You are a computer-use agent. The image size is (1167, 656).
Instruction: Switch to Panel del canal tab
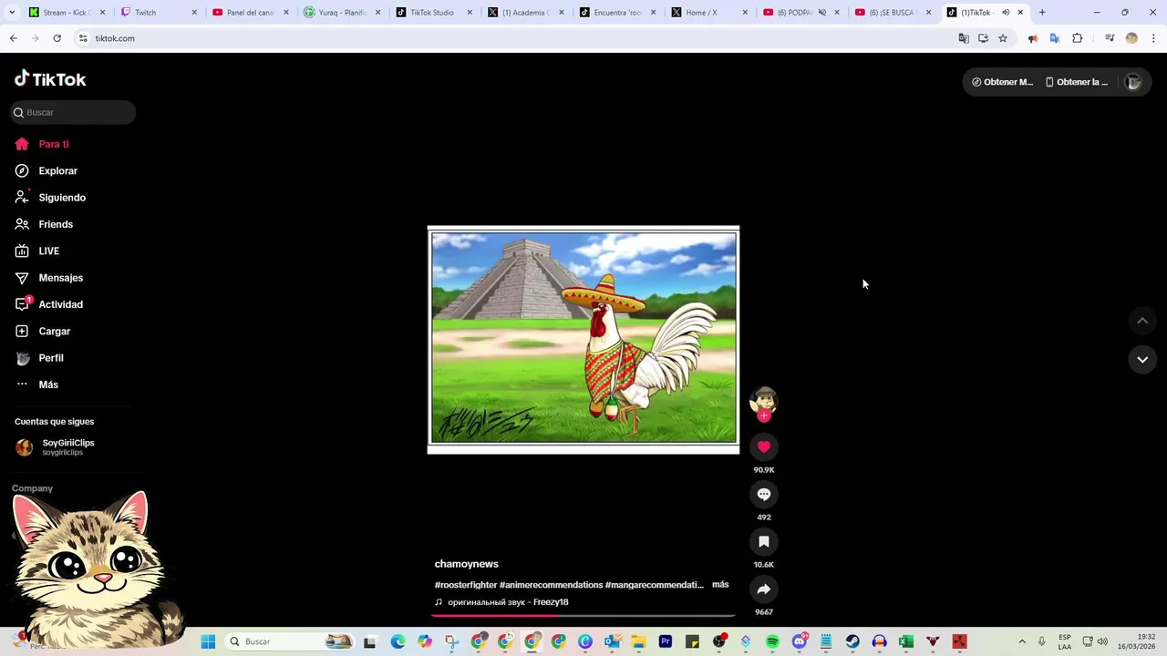pyautogui.click(x=251, y=13)
